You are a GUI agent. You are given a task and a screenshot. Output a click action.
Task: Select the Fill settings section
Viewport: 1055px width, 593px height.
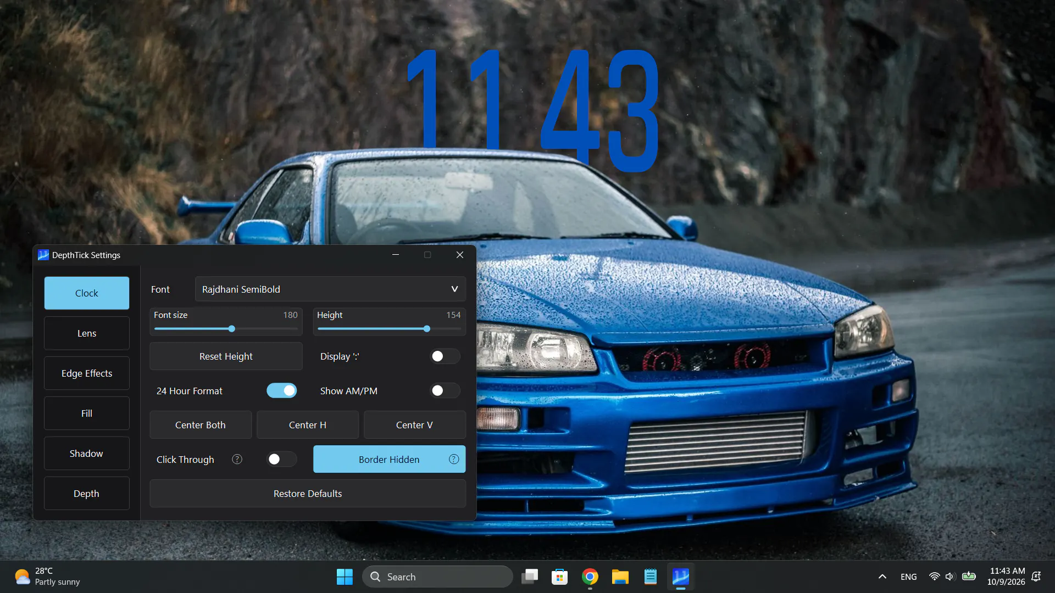click(87, 413)
